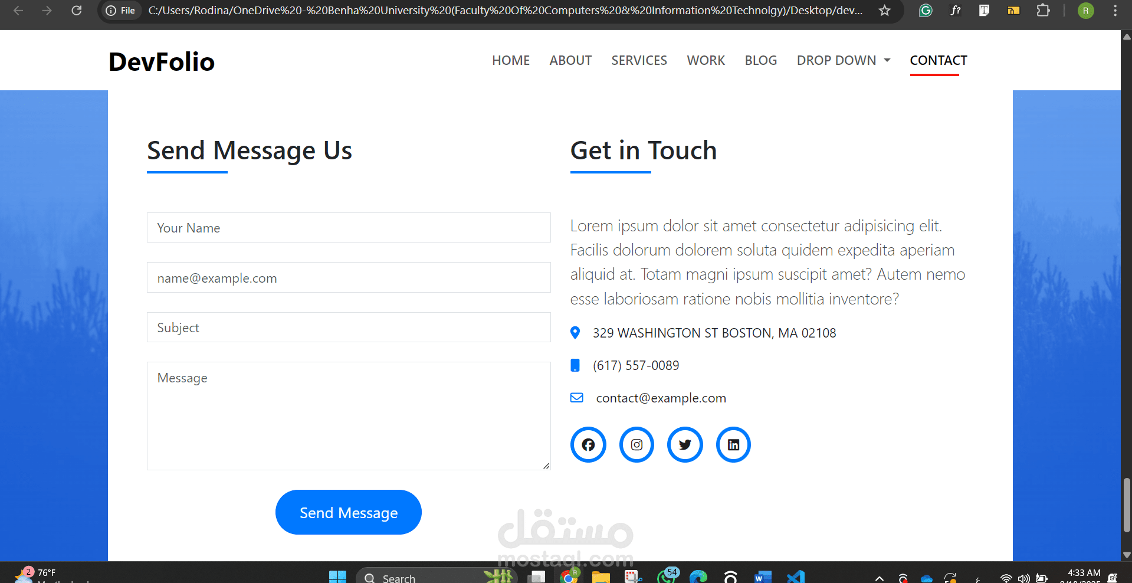Click the Send Message Us heading
The height and width of the screenshot is (583, 1132).
250,150
